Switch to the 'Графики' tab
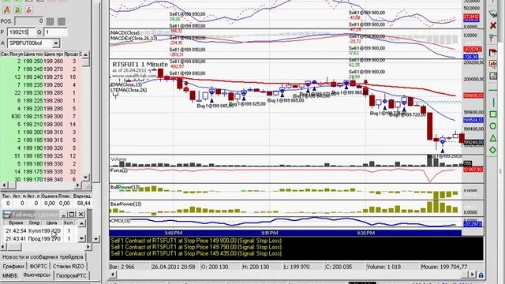 tap(13, 267)
